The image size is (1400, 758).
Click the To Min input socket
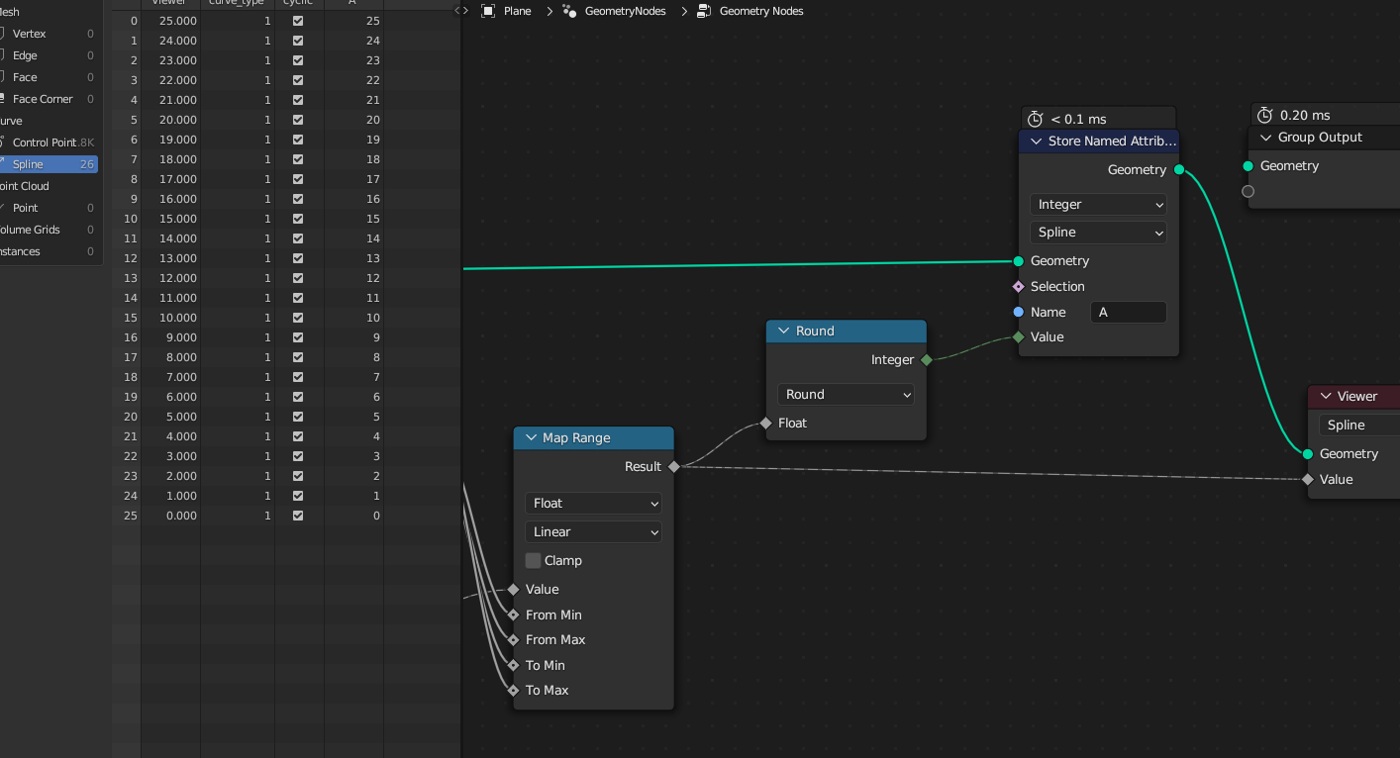click(x=514, y=666)
